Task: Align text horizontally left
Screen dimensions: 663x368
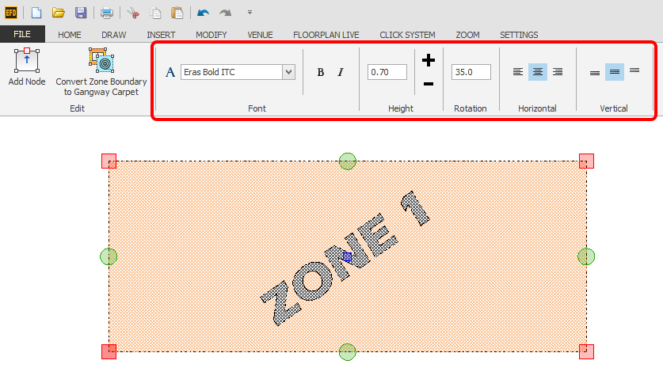Action: pos(518,72)
